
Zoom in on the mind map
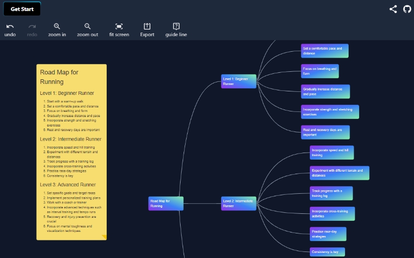(57, 27)
